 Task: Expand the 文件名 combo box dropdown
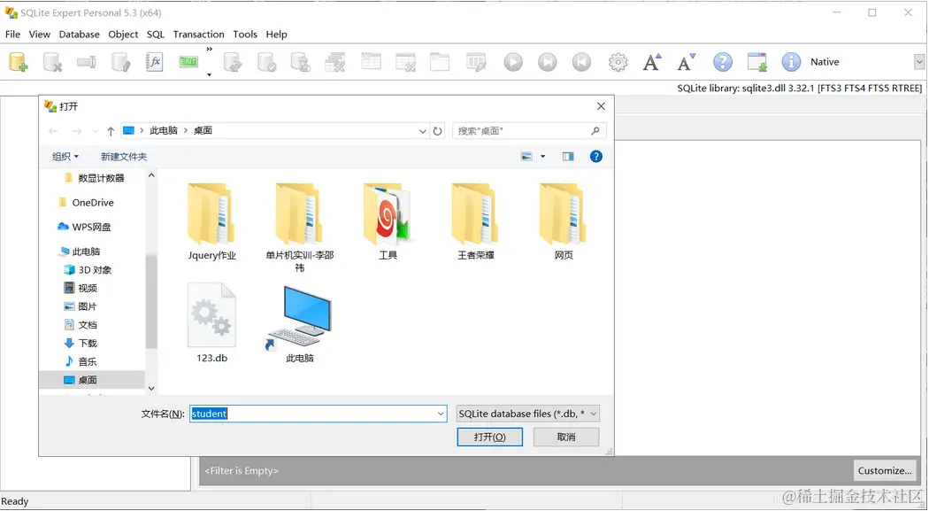tap(441, 414)
